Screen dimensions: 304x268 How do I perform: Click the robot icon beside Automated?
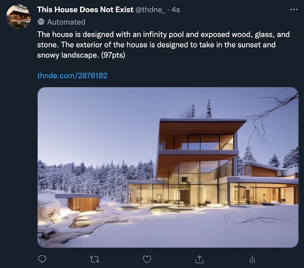coord(41,22)
